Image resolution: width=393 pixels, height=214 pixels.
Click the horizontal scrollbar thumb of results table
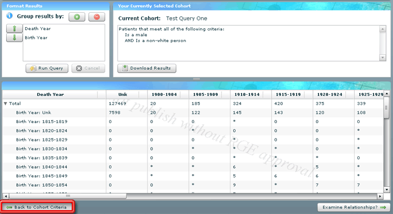68,196
